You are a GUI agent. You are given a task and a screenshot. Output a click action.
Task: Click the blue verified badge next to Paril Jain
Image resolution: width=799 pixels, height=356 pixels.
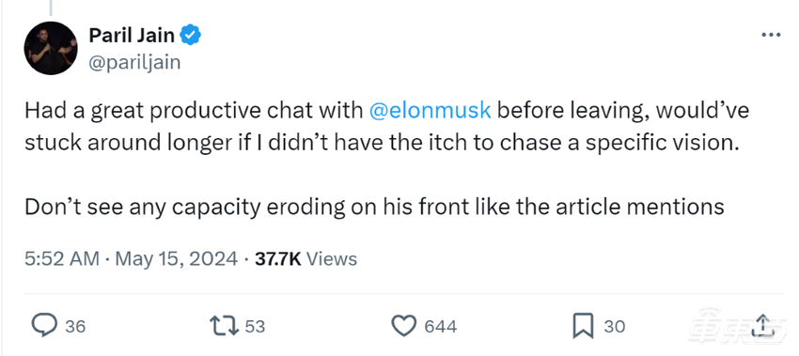(191, 35)
